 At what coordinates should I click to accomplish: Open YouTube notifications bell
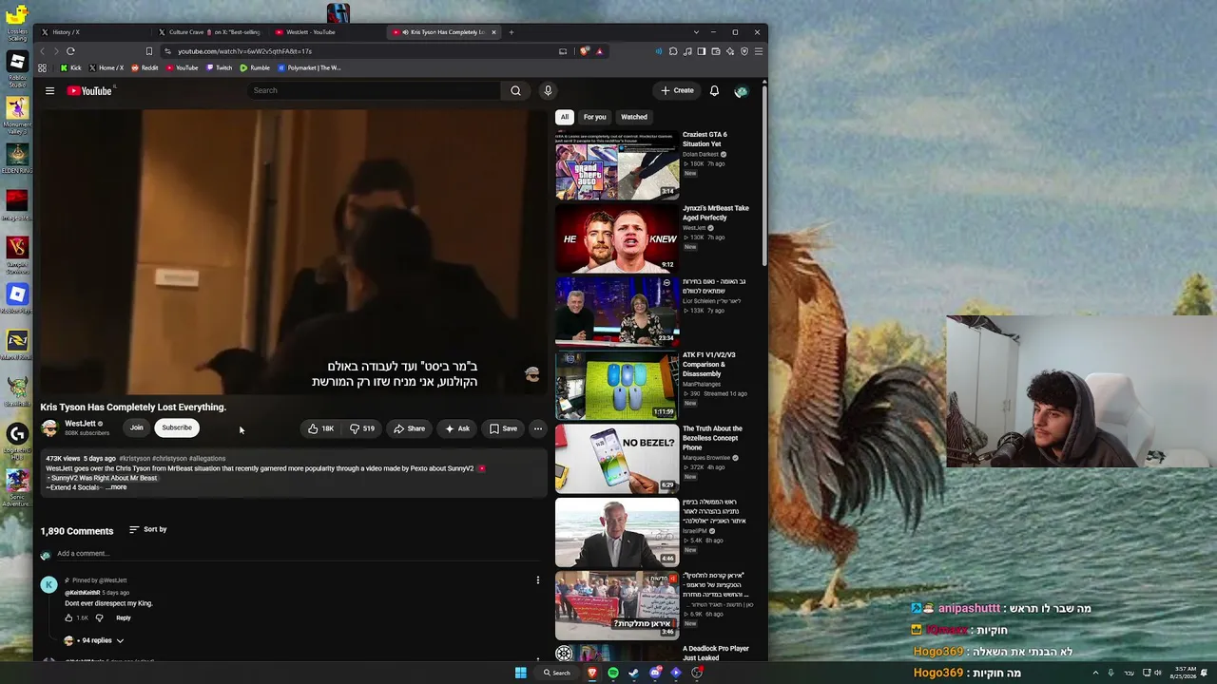714,90
